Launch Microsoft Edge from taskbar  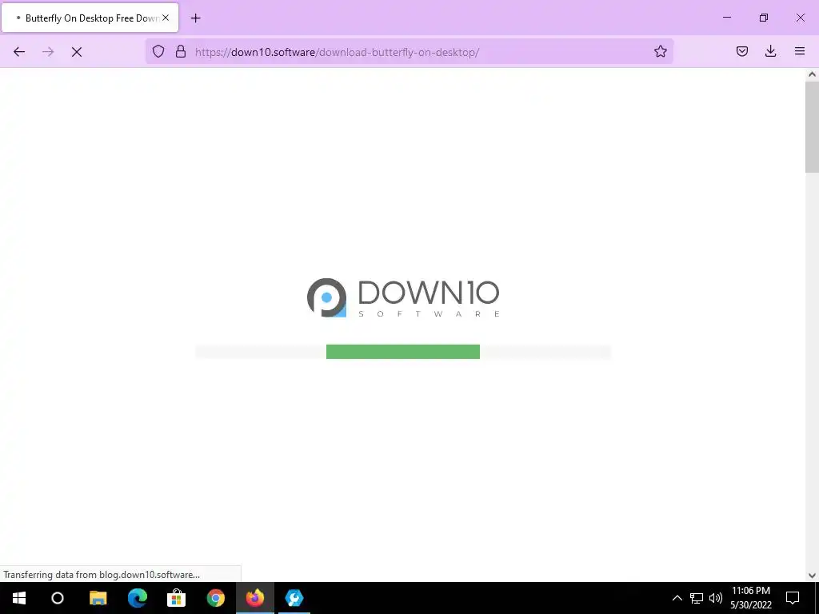[138, 598]
